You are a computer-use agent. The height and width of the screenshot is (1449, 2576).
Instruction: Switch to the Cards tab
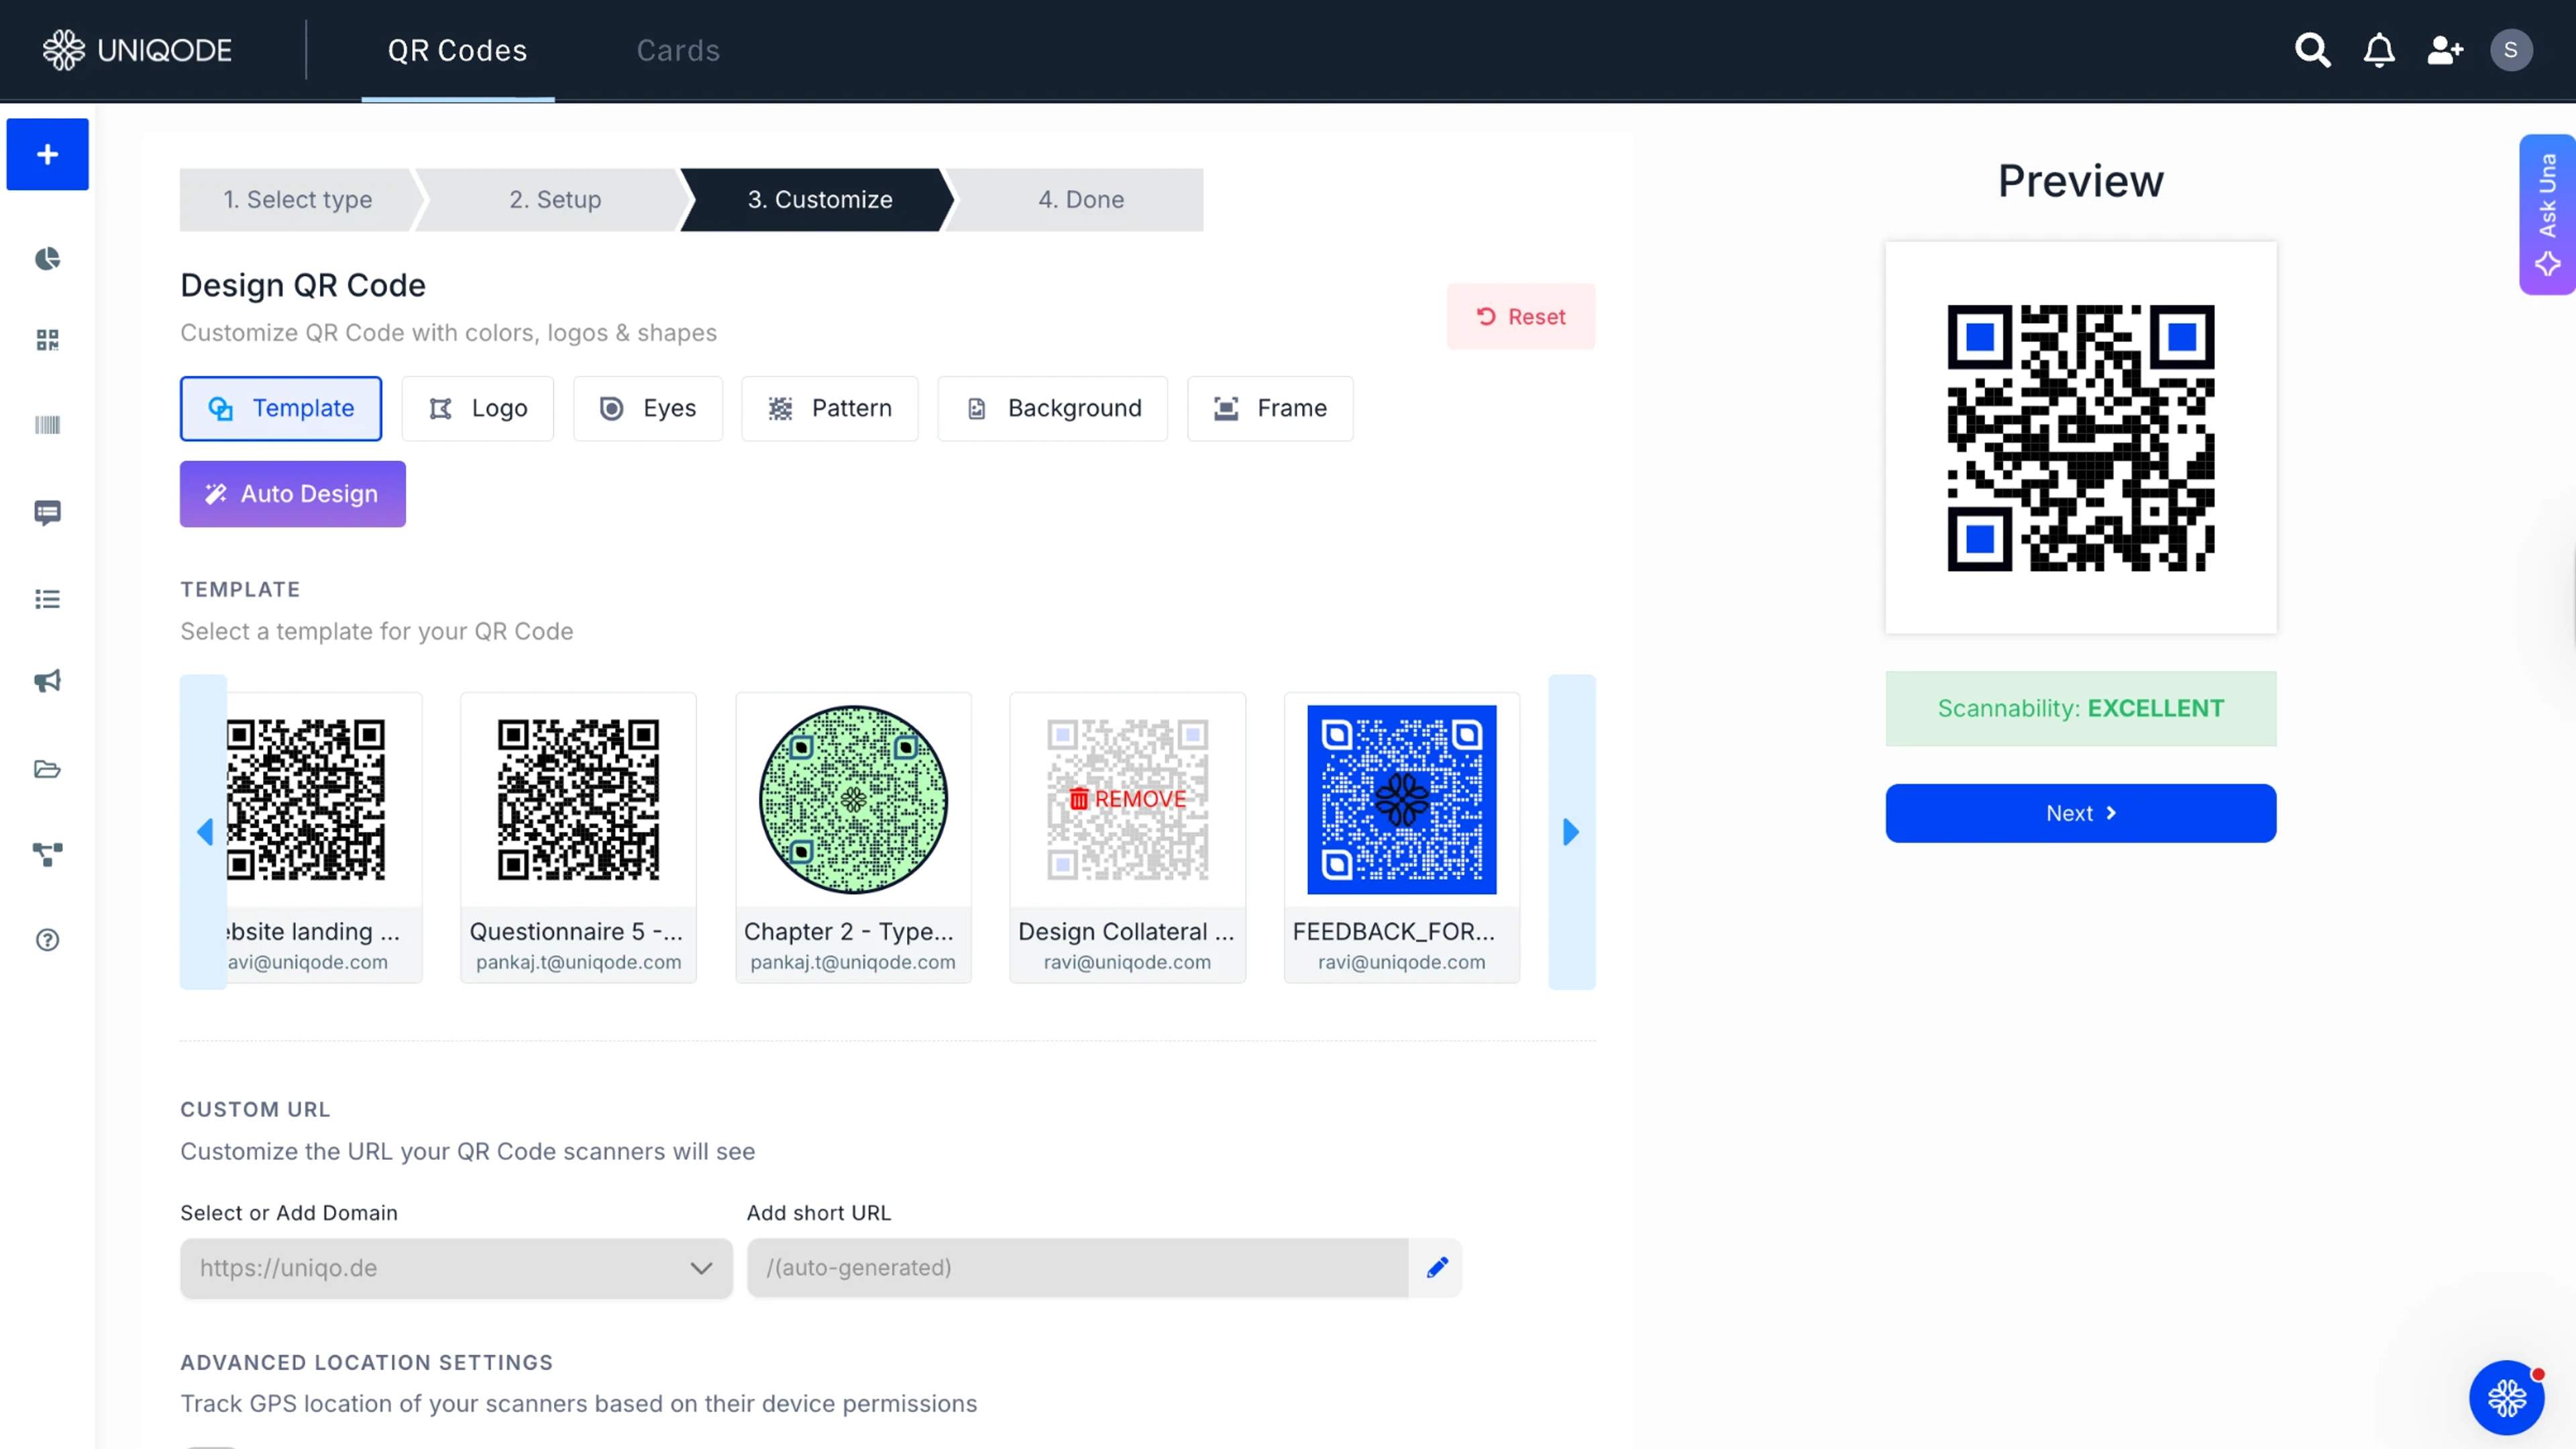click(678, 50)
